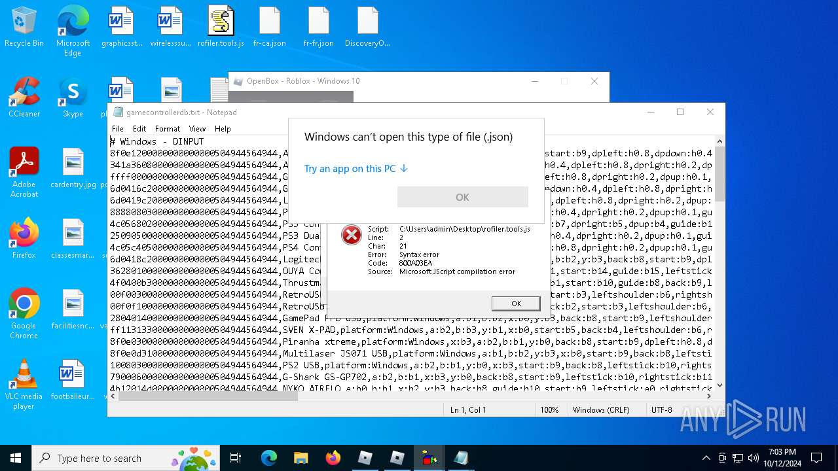
Task: Open the Recycle Bin desktop icon
Action: coord(24,27)
